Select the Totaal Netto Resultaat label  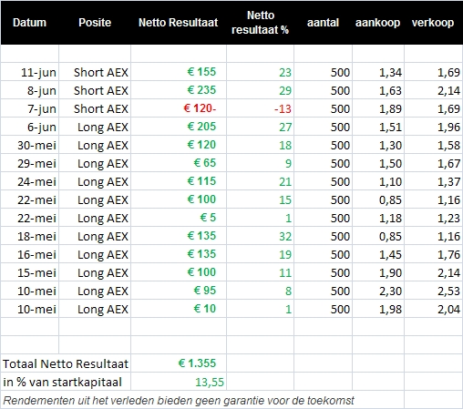click(x=66, y=363)
